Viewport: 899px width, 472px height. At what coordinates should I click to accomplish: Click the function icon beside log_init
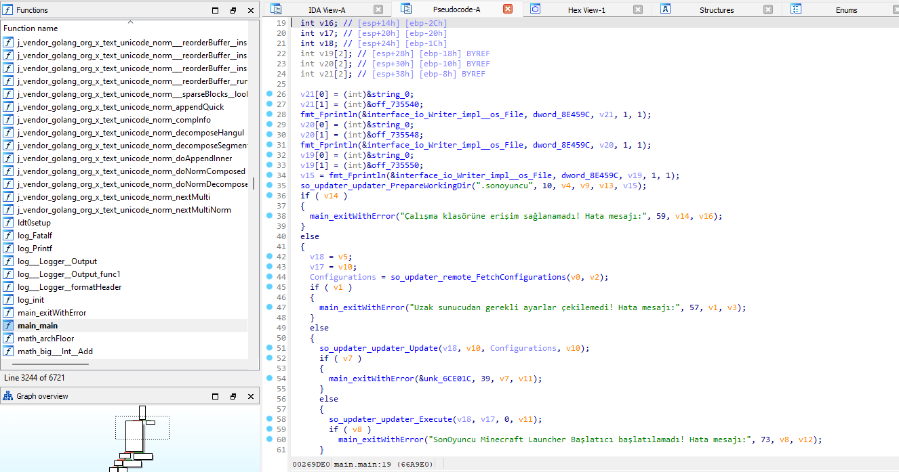pyautogui.click(x=8, y=300)
